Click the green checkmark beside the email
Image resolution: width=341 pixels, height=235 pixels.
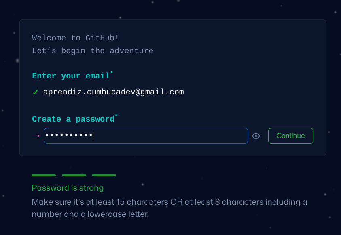(35, 92)
